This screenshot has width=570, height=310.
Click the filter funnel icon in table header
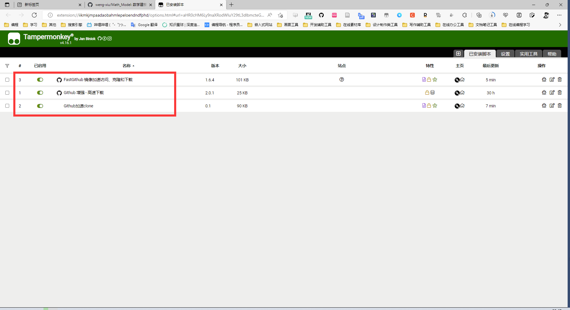coord(7,66)
